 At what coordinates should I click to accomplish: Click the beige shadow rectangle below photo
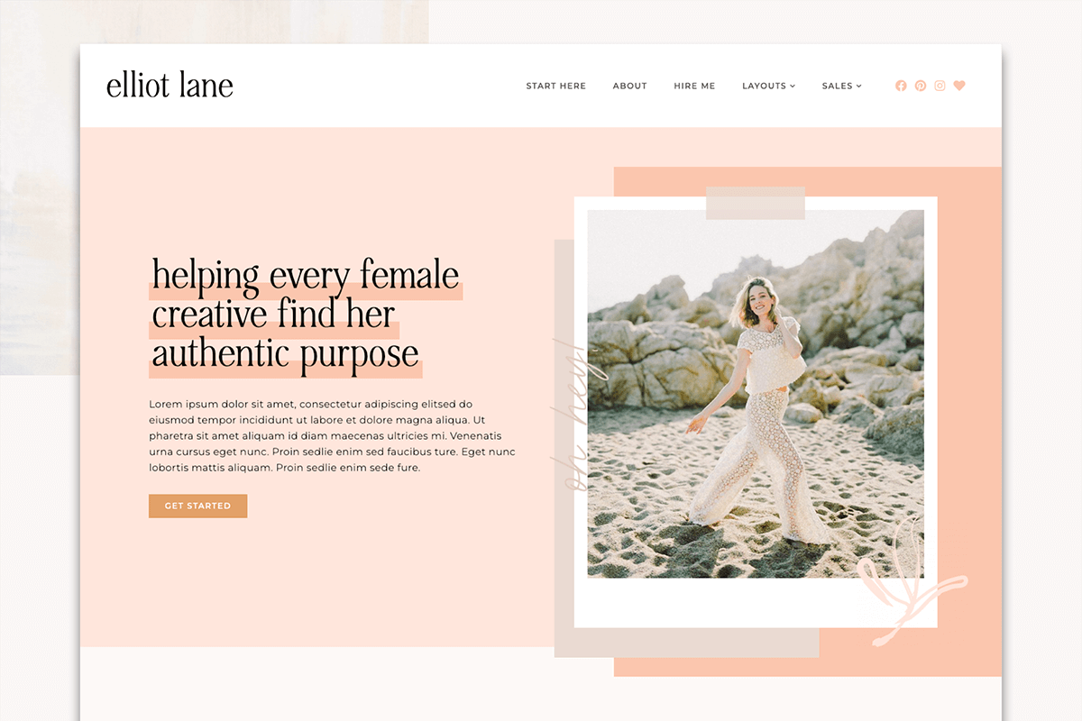tap(685, 643)
